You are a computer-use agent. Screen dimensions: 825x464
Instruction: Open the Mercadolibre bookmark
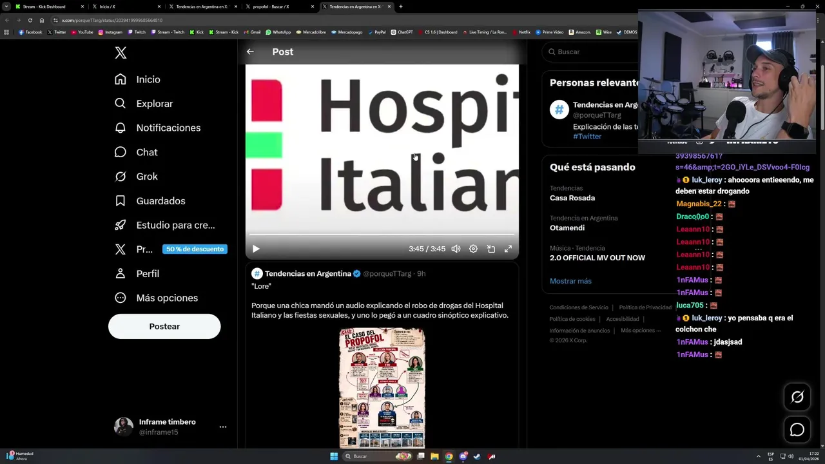point(311,32)
